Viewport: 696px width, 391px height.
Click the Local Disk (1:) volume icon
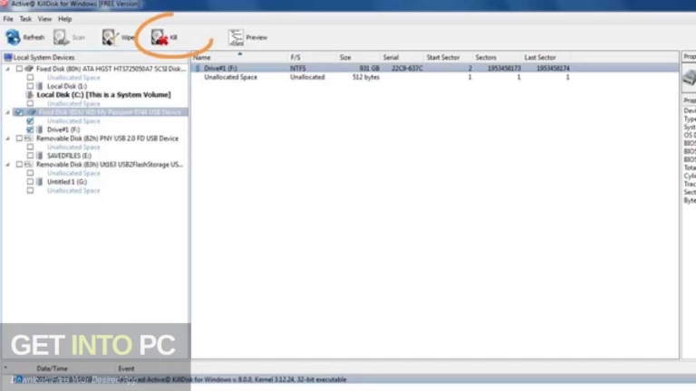pos(40,86)
